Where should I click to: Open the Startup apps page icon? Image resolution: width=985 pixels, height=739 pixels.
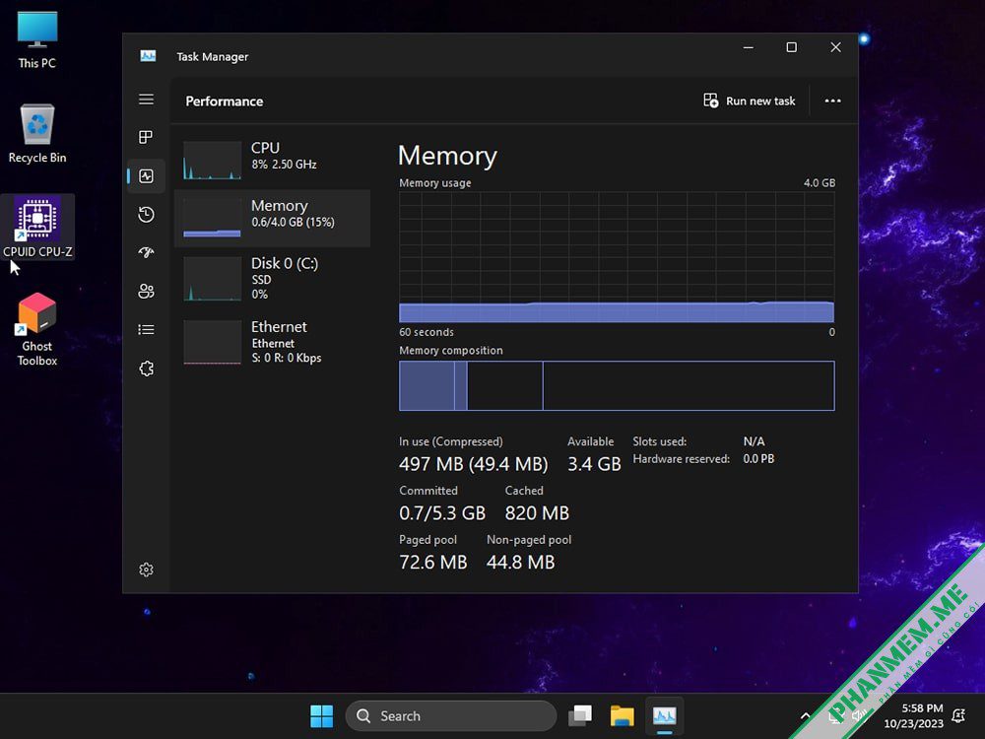(x=146, y=252)
